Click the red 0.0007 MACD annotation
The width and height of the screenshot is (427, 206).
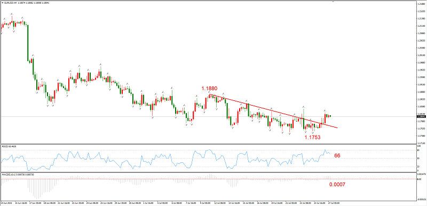pos(337,185)
